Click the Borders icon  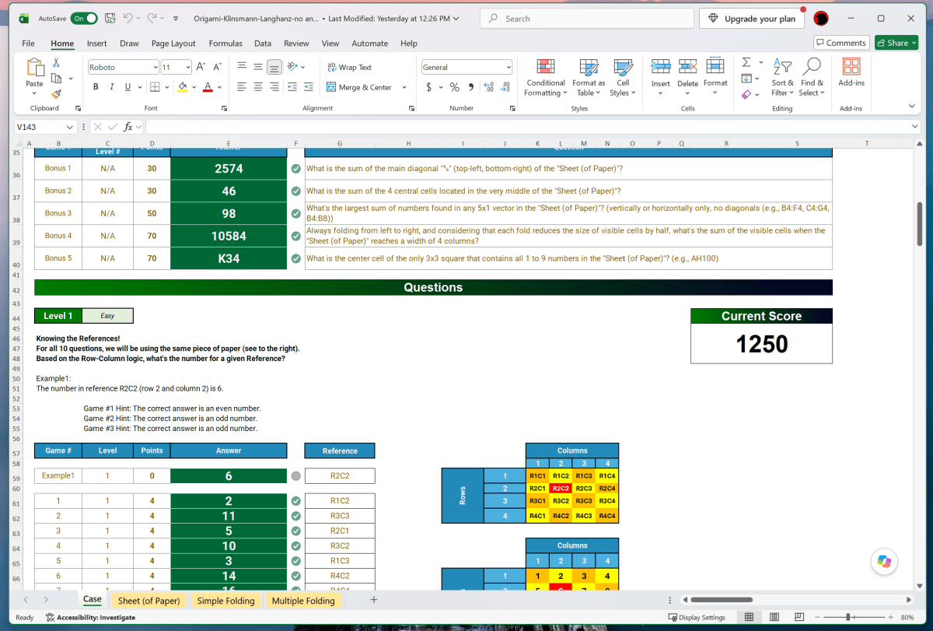[155, 87]
